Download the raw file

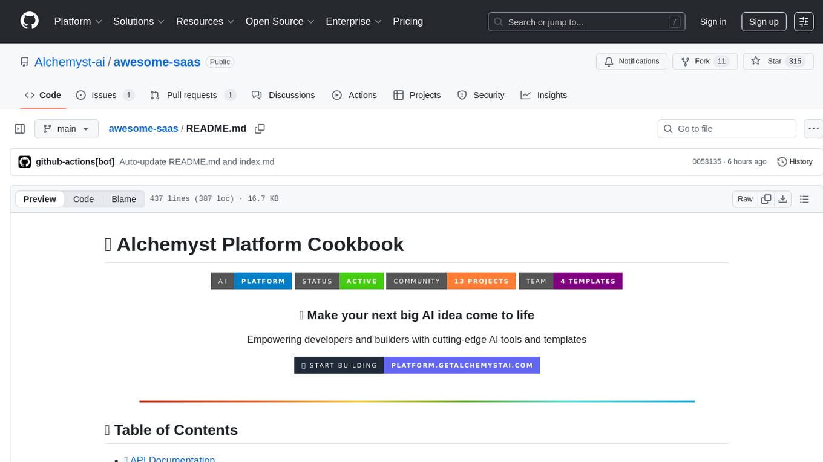pyautogui.click(x=783, y=199)
